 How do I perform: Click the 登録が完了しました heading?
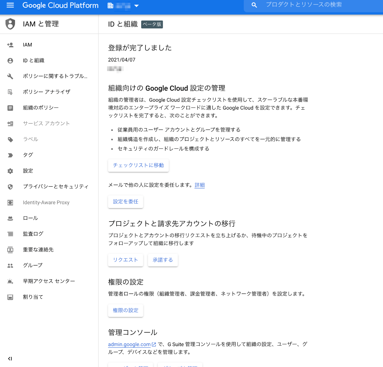(x=140, y=48)
